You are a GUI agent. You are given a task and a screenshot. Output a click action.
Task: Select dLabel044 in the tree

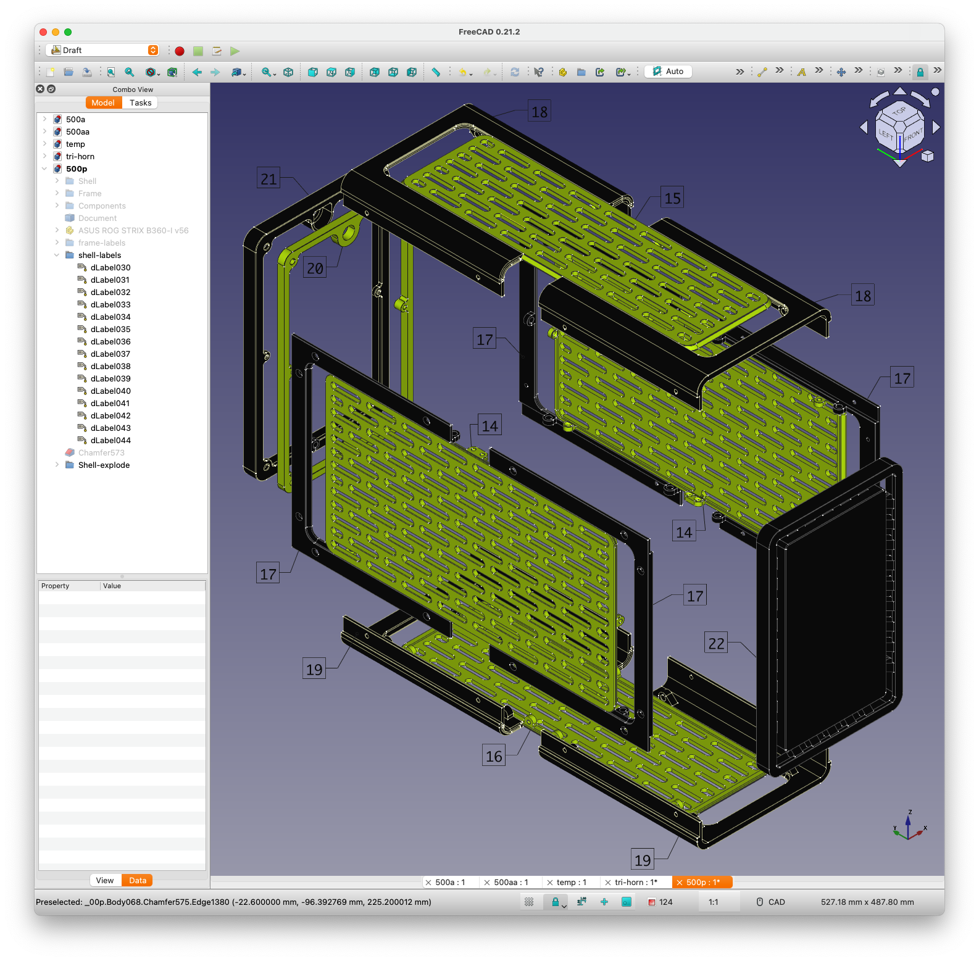[110, 440]
